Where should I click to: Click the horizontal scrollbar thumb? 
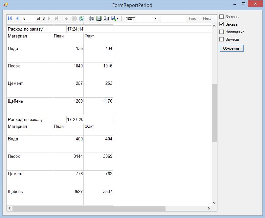(89, 208)
